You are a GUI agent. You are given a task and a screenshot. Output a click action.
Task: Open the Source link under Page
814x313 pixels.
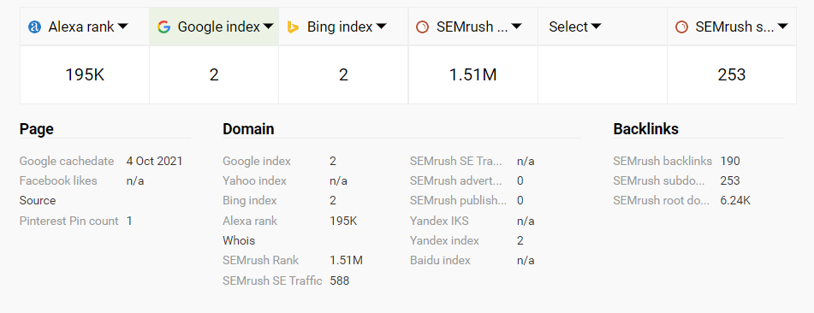click(38, 200)
